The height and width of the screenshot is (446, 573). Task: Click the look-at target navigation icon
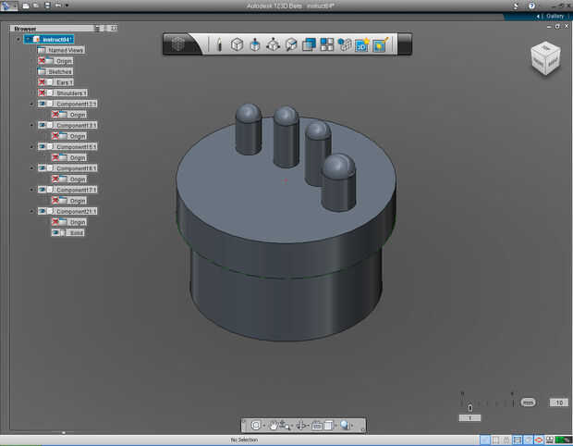click(x=255, y=425)
